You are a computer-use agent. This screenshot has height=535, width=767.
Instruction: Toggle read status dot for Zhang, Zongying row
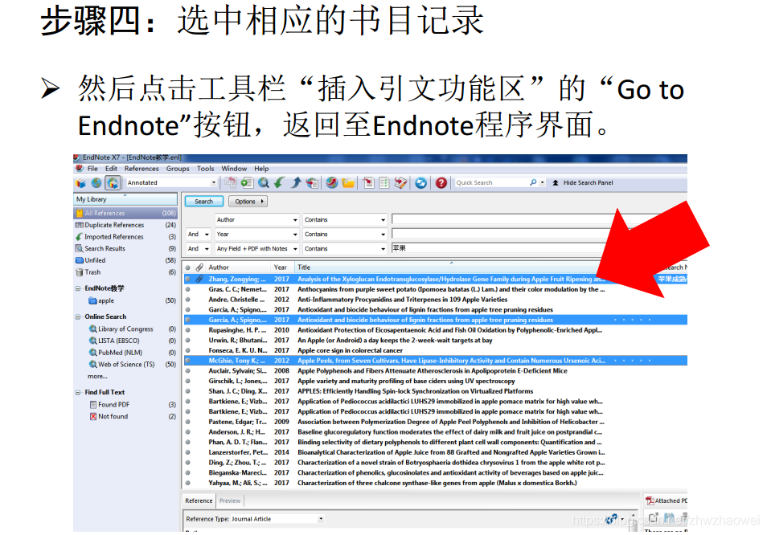coord(188,279)
